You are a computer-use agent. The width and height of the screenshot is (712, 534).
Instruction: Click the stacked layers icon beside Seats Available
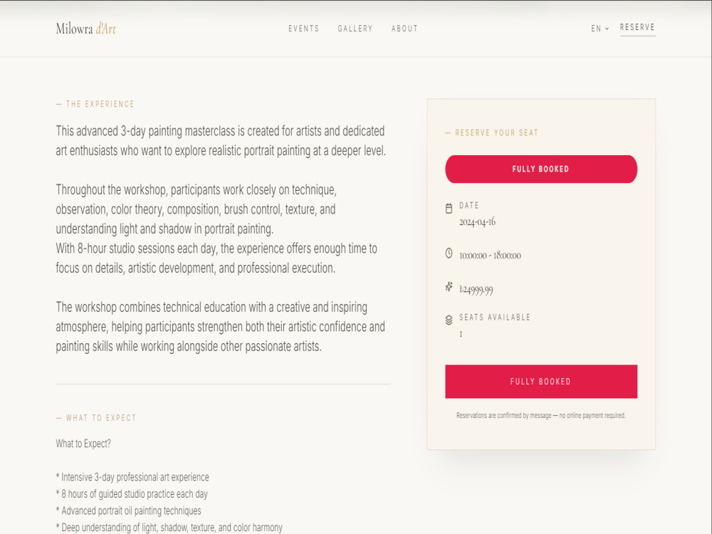(x=449, y=320)
